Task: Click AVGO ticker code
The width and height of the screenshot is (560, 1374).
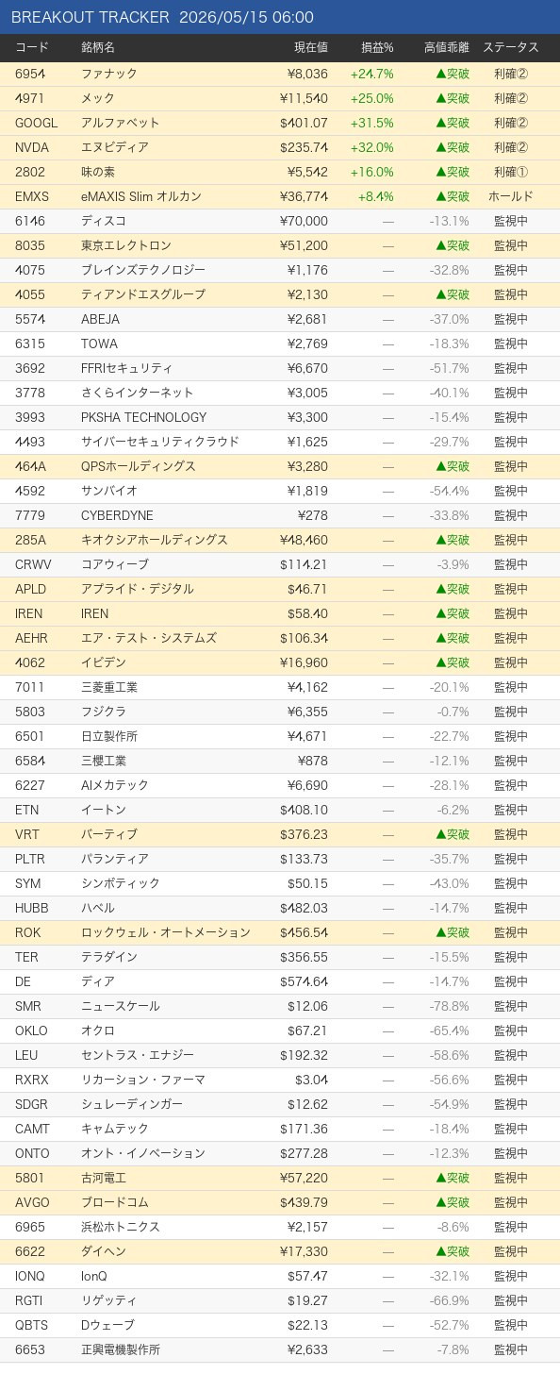Action: tap(32, 1202)
